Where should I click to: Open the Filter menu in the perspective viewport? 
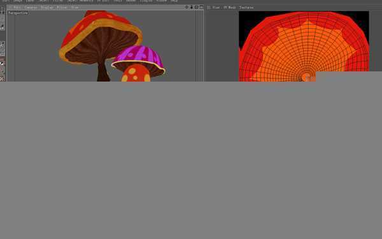click(x=62, y=8)
